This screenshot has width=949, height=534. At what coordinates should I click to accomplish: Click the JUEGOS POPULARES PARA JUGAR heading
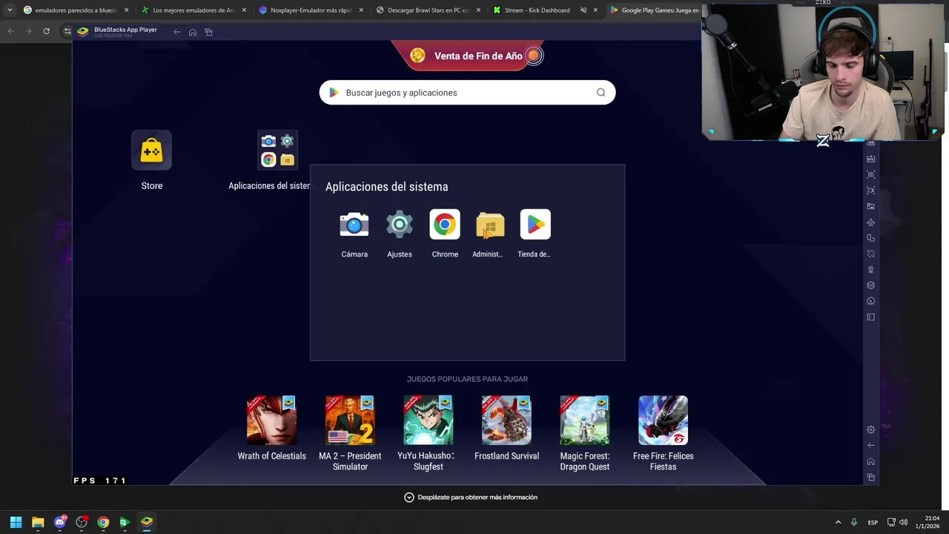pos(467,379)
